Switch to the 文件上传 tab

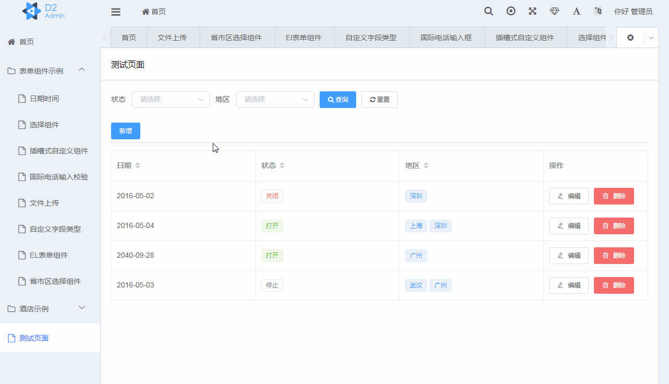coord(172,38)
